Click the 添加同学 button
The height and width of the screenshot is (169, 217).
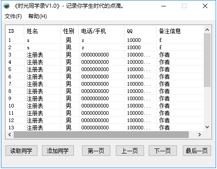(58, 151)
